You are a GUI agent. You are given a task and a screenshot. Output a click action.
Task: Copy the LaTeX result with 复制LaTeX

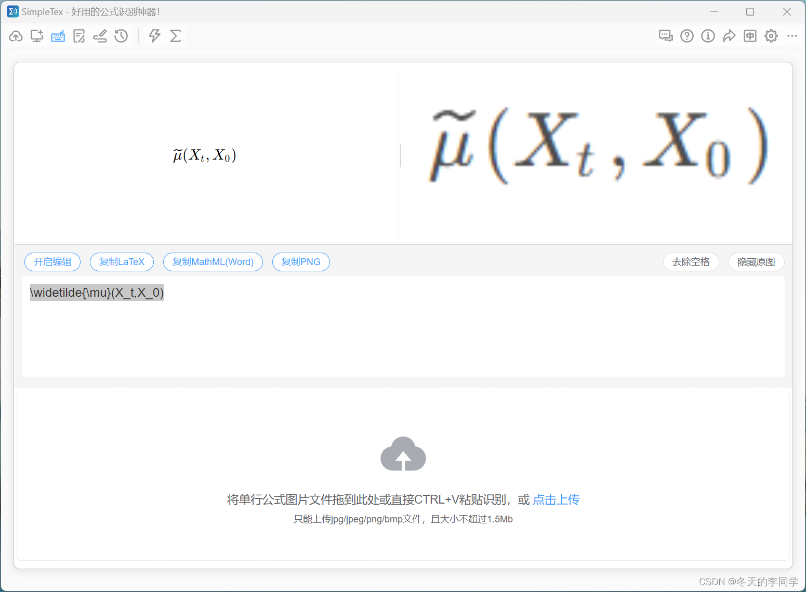[122, 261]
